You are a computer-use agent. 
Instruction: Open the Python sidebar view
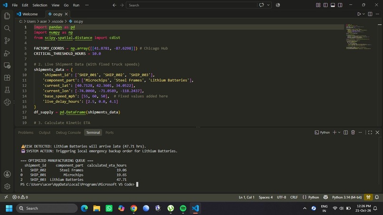(x=7, y=102)
